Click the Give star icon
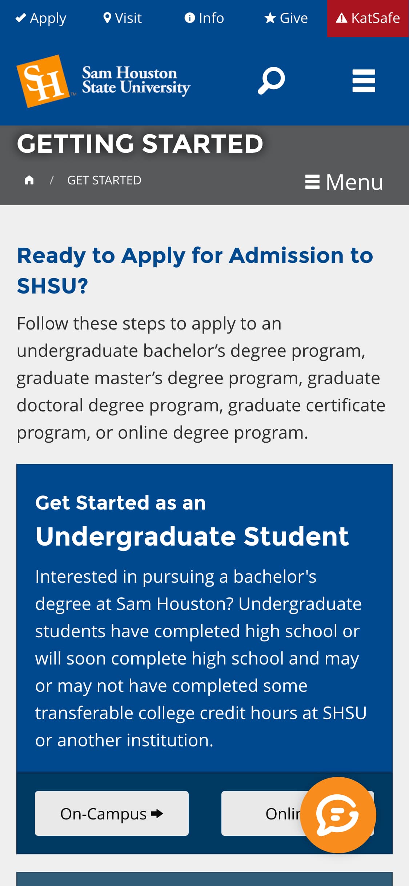 click(x=270, y=18)
